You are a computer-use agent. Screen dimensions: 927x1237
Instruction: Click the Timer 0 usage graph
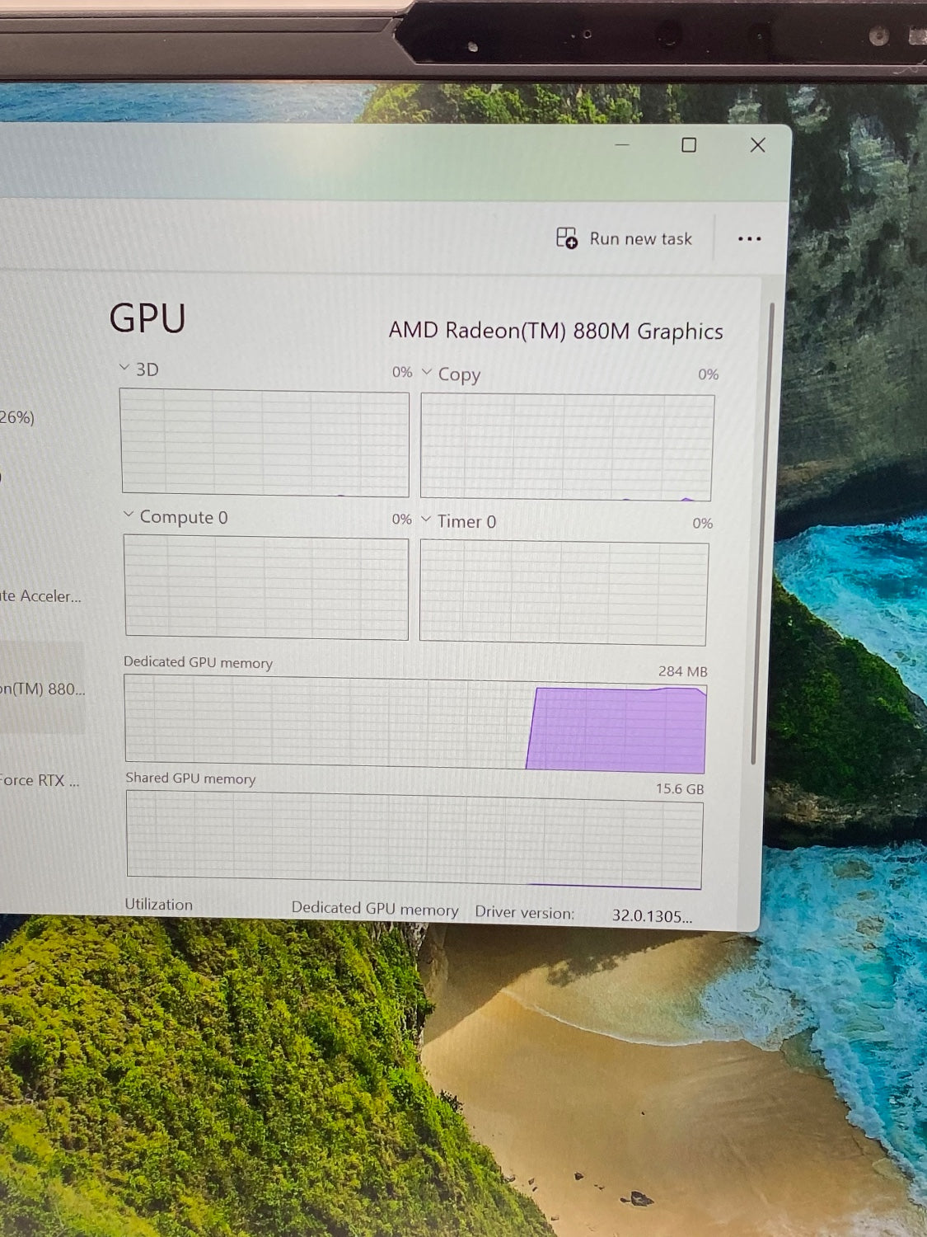tap(564, 592)
